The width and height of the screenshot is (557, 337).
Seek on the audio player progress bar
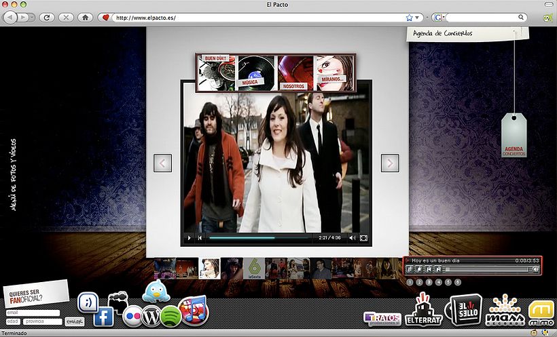click(486, 270)
